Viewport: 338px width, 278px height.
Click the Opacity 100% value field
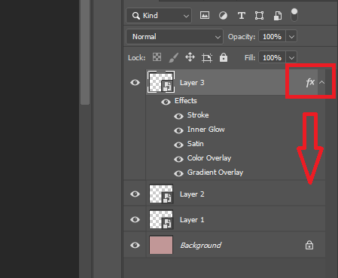272,37
